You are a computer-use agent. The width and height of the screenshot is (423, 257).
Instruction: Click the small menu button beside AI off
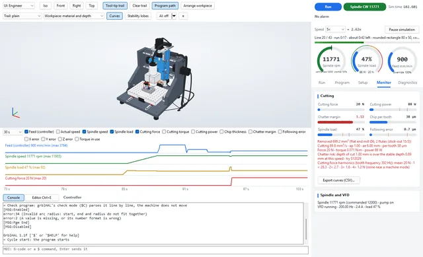coord(183,16)
